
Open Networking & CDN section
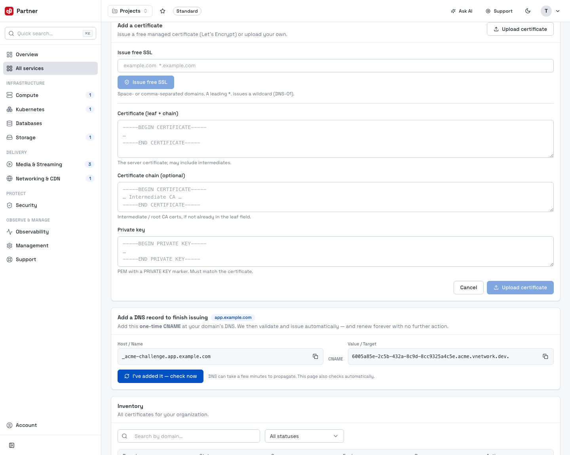tap(50, 179)
